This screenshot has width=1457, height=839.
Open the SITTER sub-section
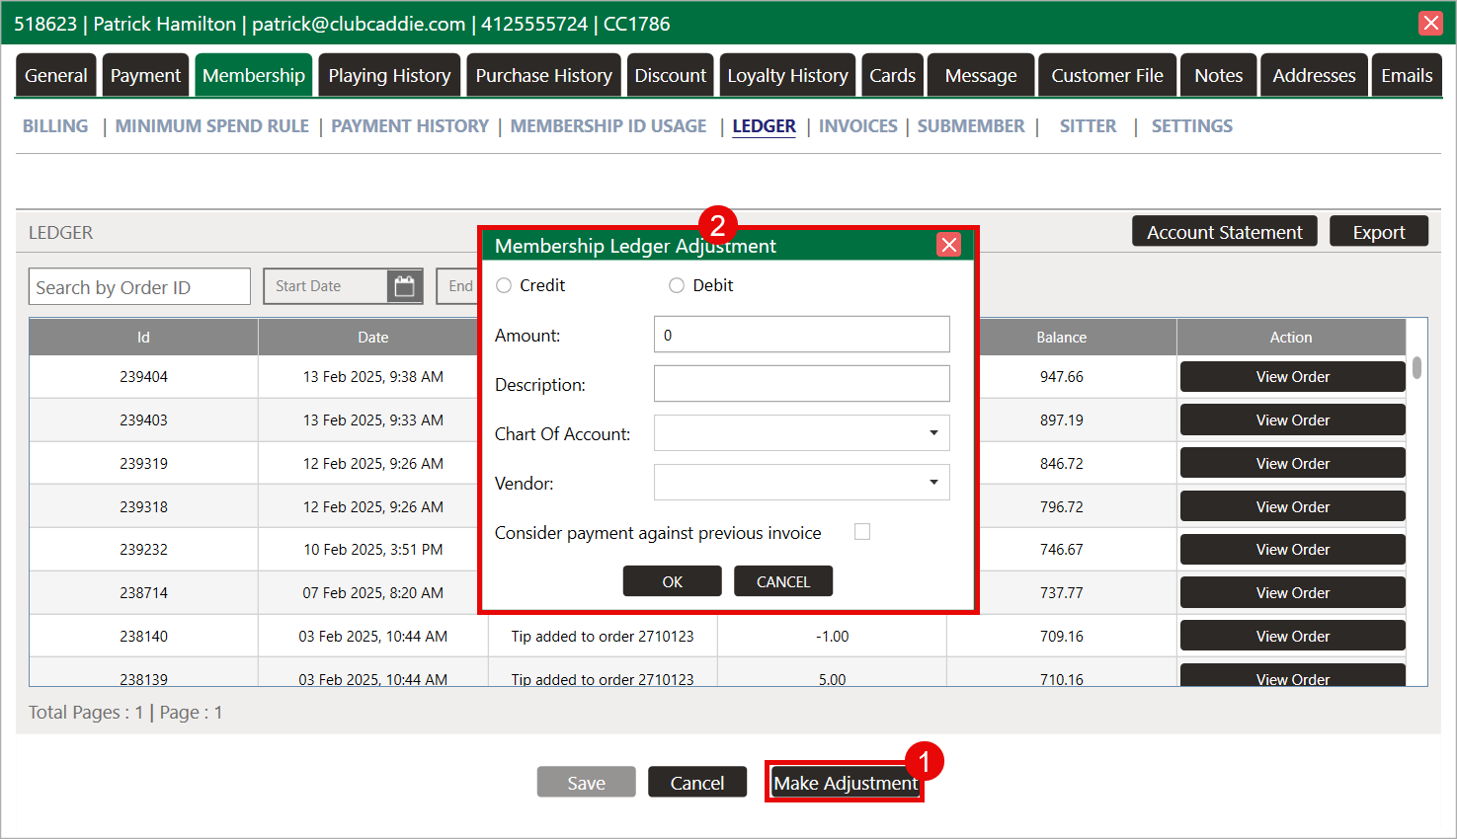point(1088,126)
